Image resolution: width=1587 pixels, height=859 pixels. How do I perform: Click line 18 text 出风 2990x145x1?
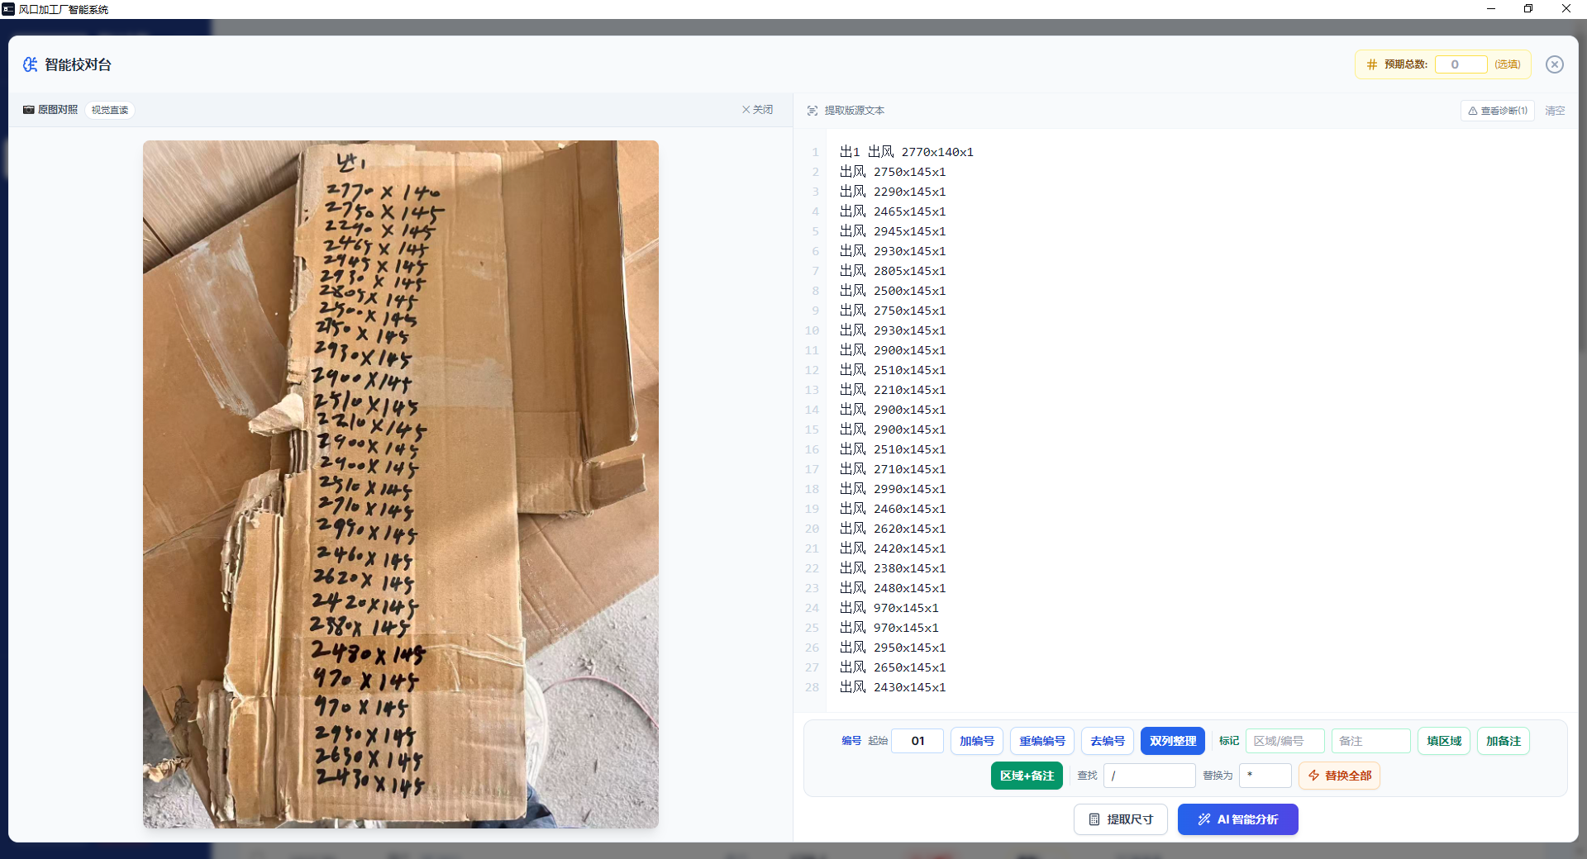(x=893, y=489)
